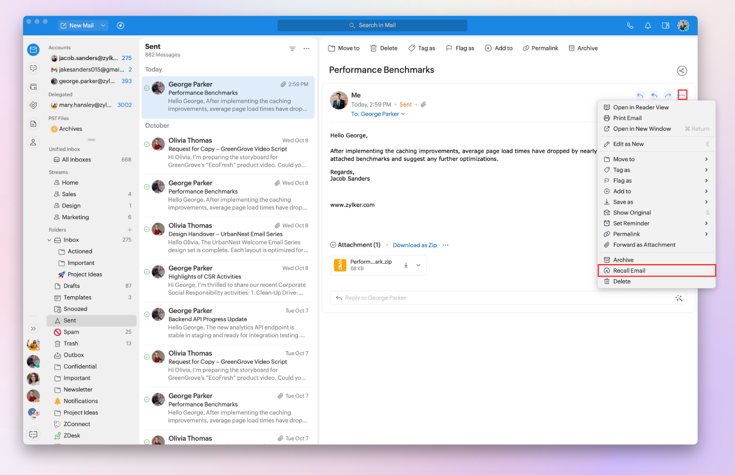Toggle status circle on Highlights of CSR Activities email
Screen dimensions: 735x475
click(147, 272)
